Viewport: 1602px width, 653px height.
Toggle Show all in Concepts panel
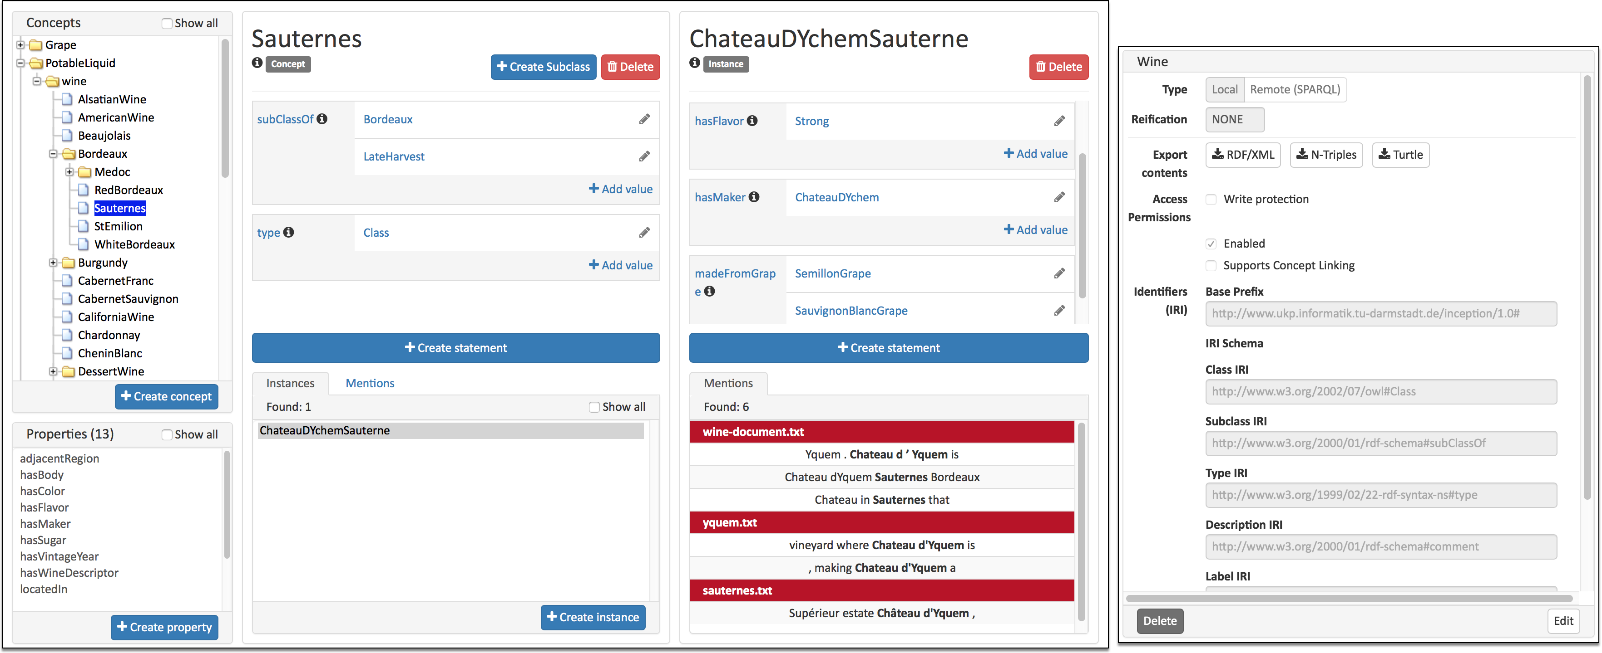pos(167,24)
